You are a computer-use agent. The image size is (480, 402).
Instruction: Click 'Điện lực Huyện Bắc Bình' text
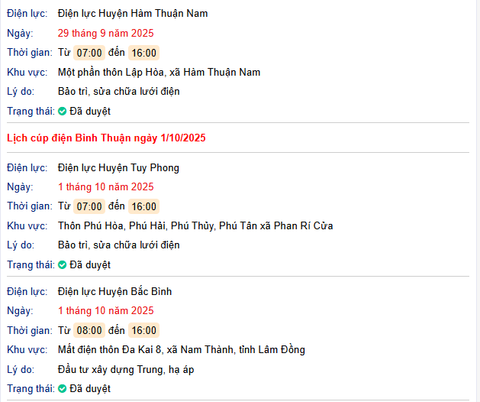[115, 291]
